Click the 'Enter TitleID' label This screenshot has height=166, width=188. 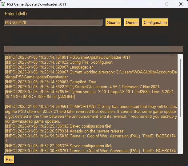coord(16,14)
